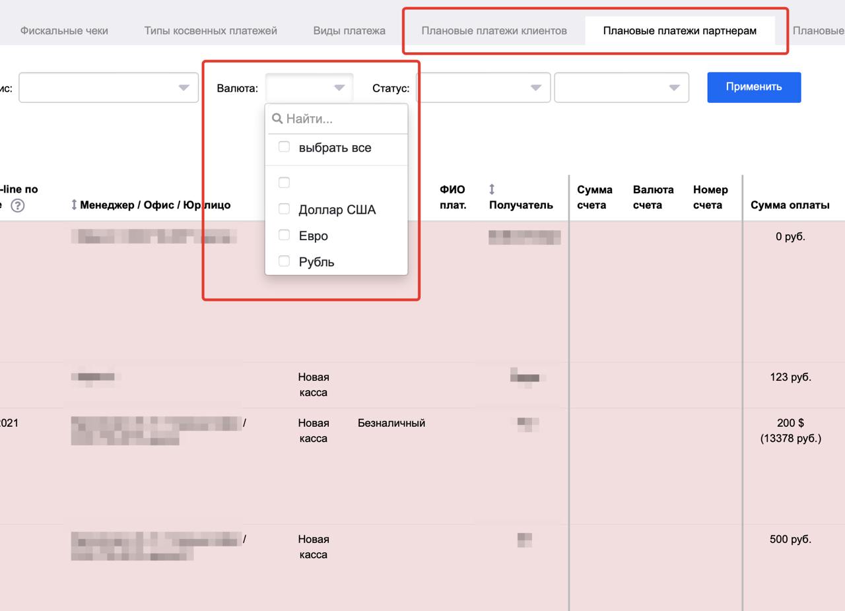Tick the empty-value currency checkbox

[284, 182]
